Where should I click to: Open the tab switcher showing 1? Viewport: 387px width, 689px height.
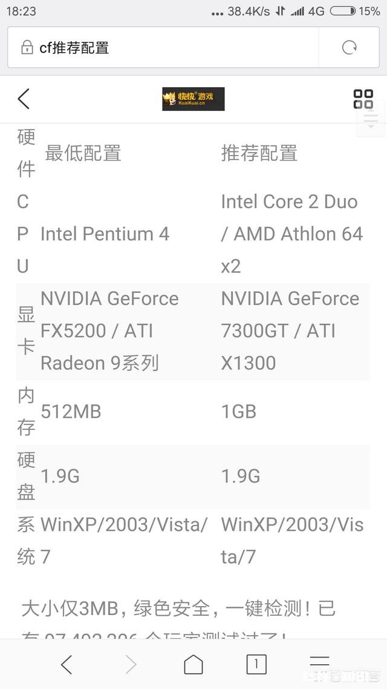256,664
